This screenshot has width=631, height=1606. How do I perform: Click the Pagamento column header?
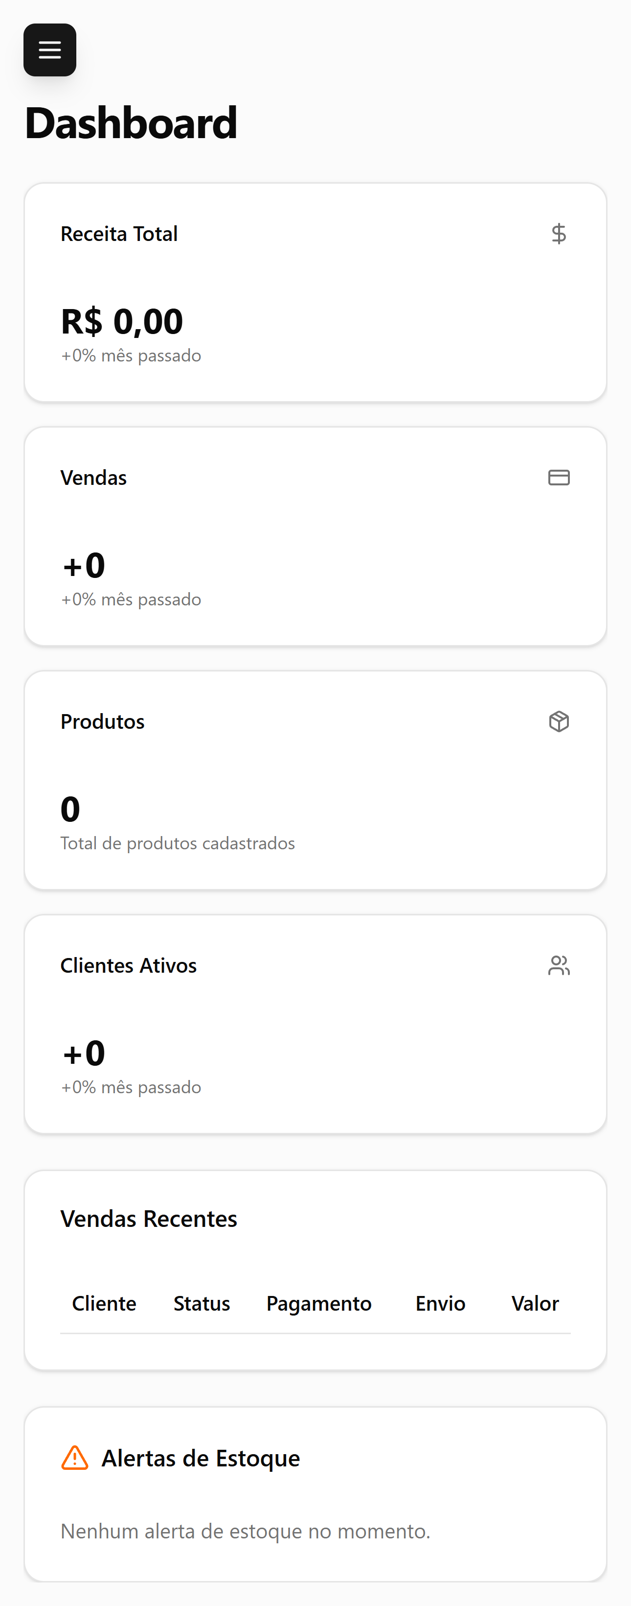pyautogui.click(x=319, y=1304)
